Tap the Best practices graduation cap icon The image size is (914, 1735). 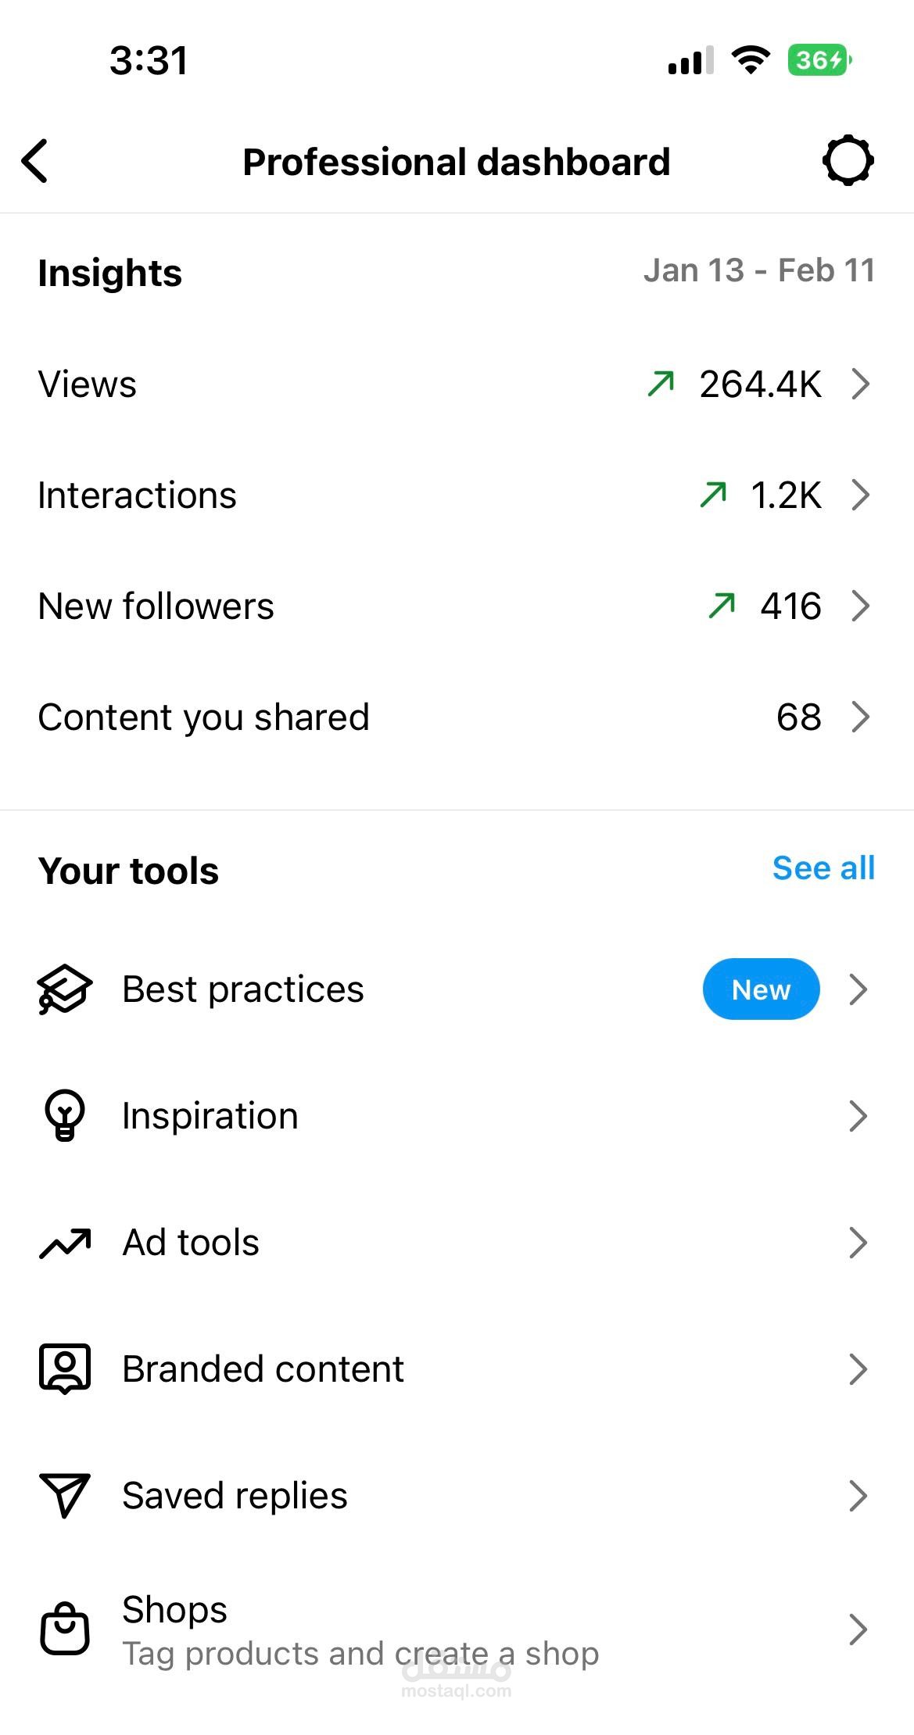click(65, 989)
